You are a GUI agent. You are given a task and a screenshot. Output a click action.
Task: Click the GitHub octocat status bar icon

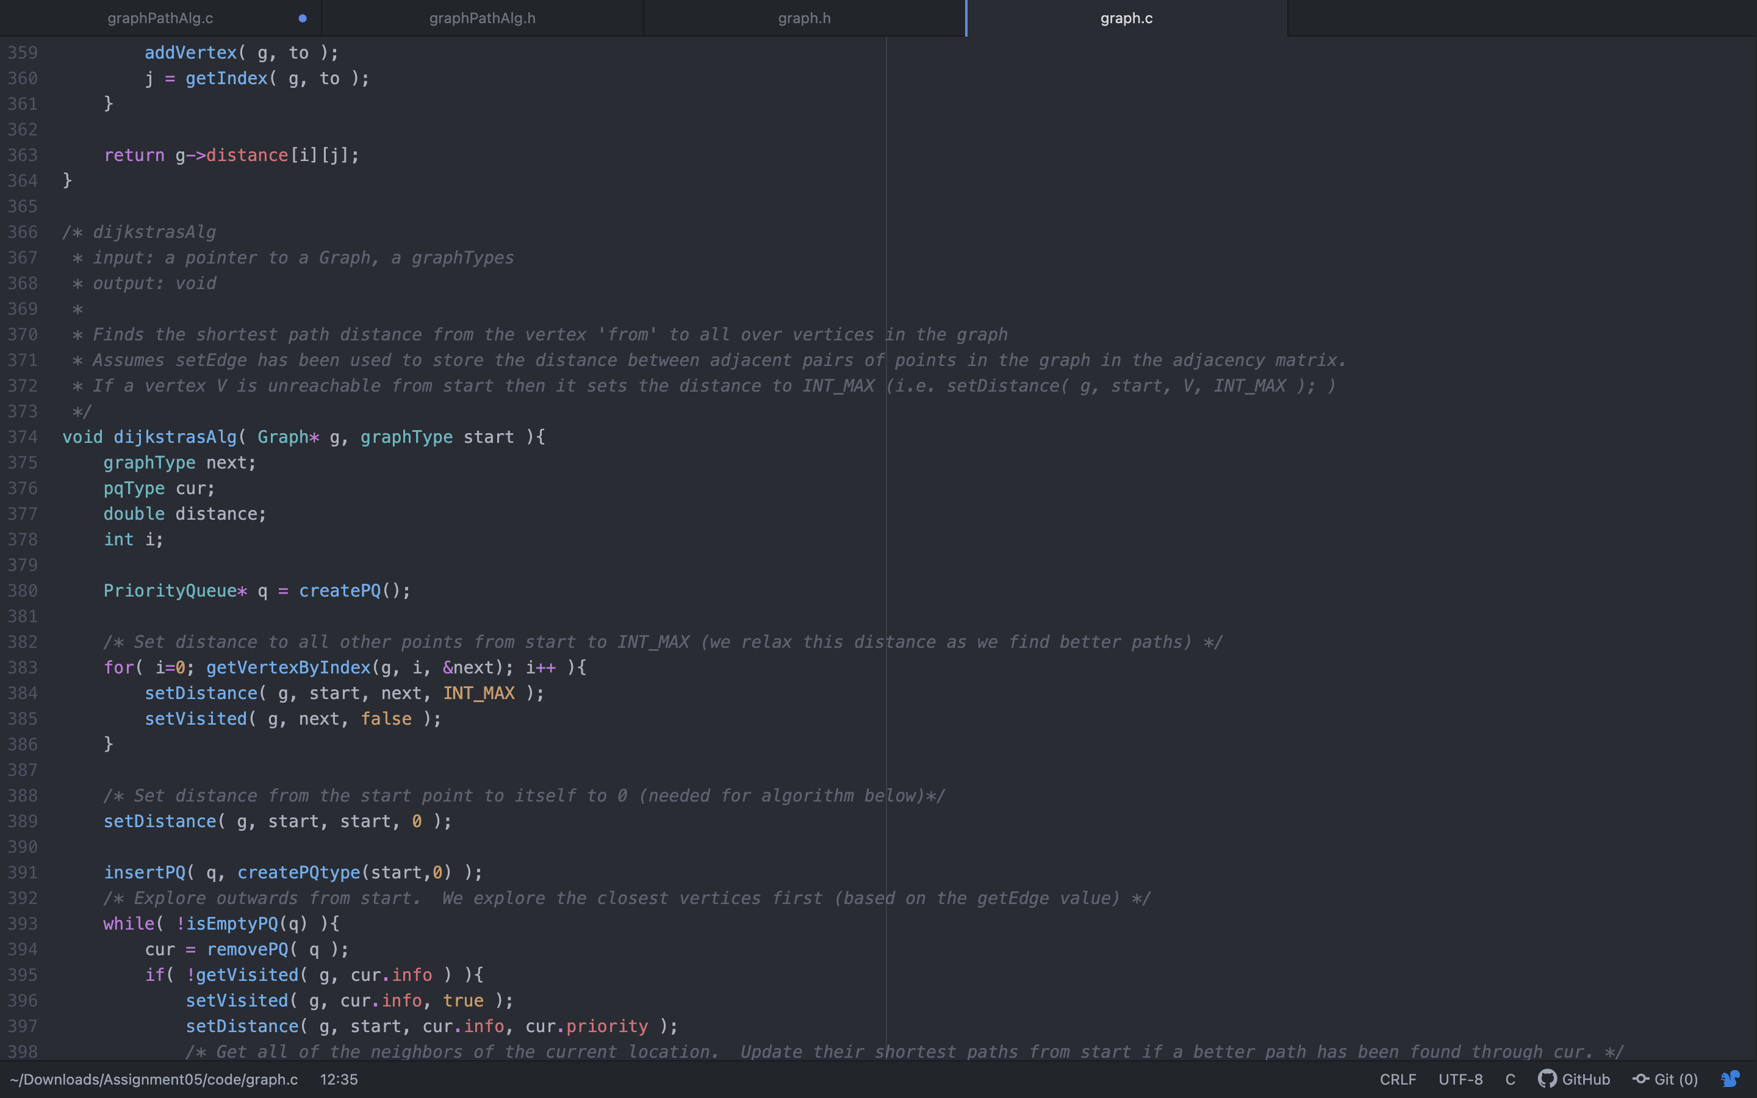pyautogui.click(x=1547, y=1079)
